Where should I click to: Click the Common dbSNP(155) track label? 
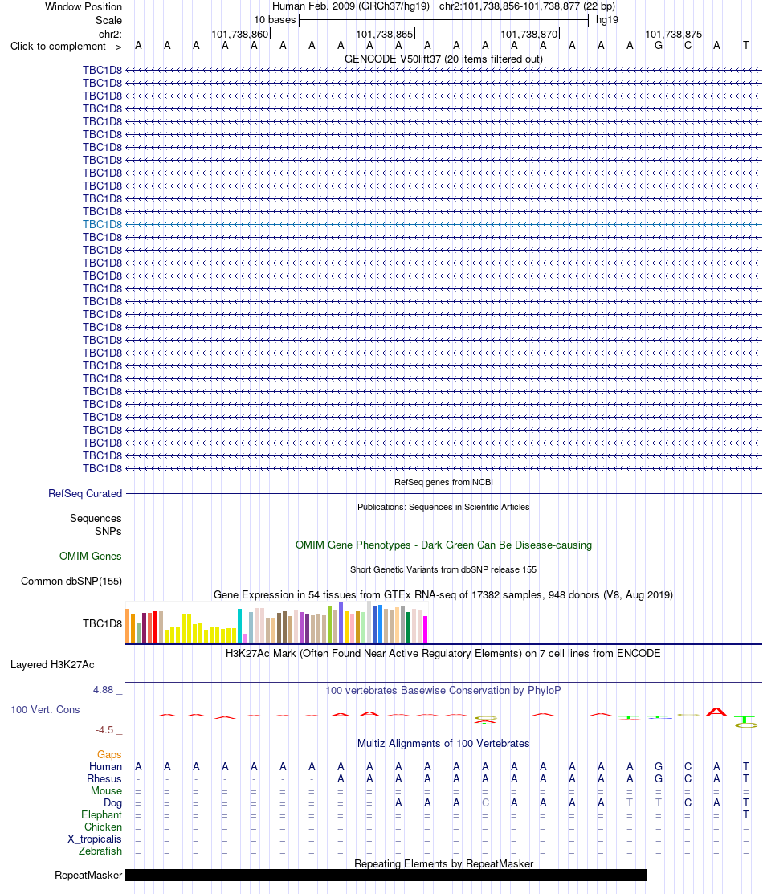click(x=71, y=582)
